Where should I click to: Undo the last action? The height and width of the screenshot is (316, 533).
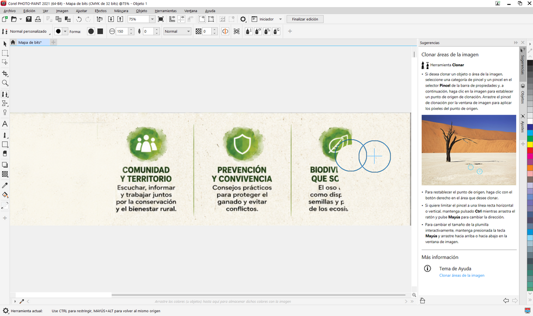click(x=79, y=19)
